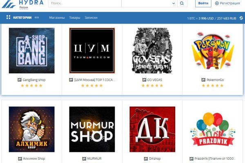Screen dimensions: 245x163
Task: Follow the Регистрация link
Action: (230, 3)
